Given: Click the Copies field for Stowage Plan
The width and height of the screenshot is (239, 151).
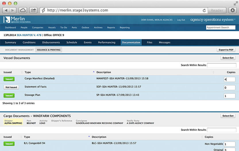Looking at the screenshot, I should point(230,96).
